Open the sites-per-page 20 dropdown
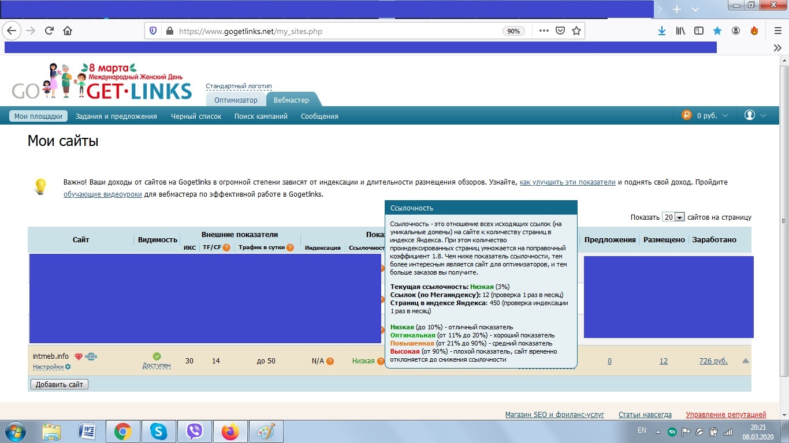The height and width of the screenshot is (443, 789). 673,217
